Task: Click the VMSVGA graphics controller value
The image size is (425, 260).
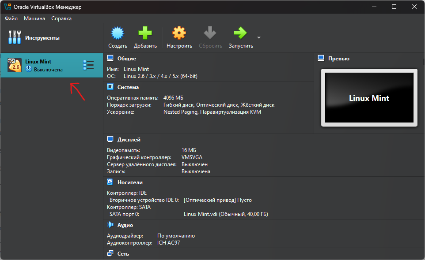Action: click(192, 157)
